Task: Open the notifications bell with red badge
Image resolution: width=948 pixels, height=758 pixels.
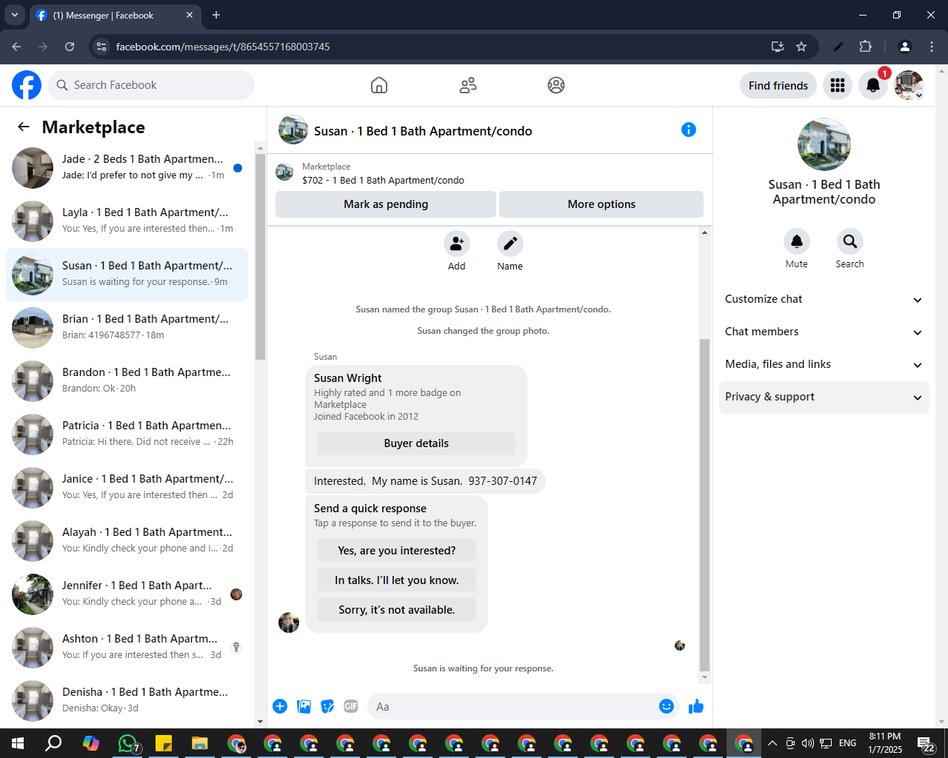Action: 873,85
